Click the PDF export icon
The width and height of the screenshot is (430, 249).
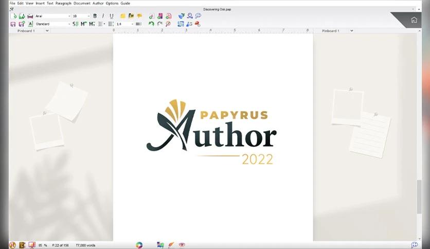[x=168, y=16]
